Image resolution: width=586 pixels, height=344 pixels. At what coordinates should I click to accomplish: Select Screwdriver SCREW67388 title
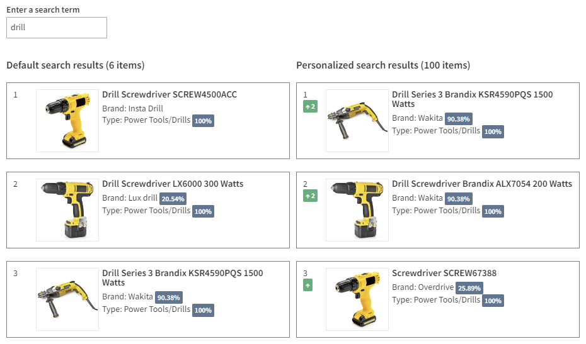pyautogui.click(x=444, y=274)
